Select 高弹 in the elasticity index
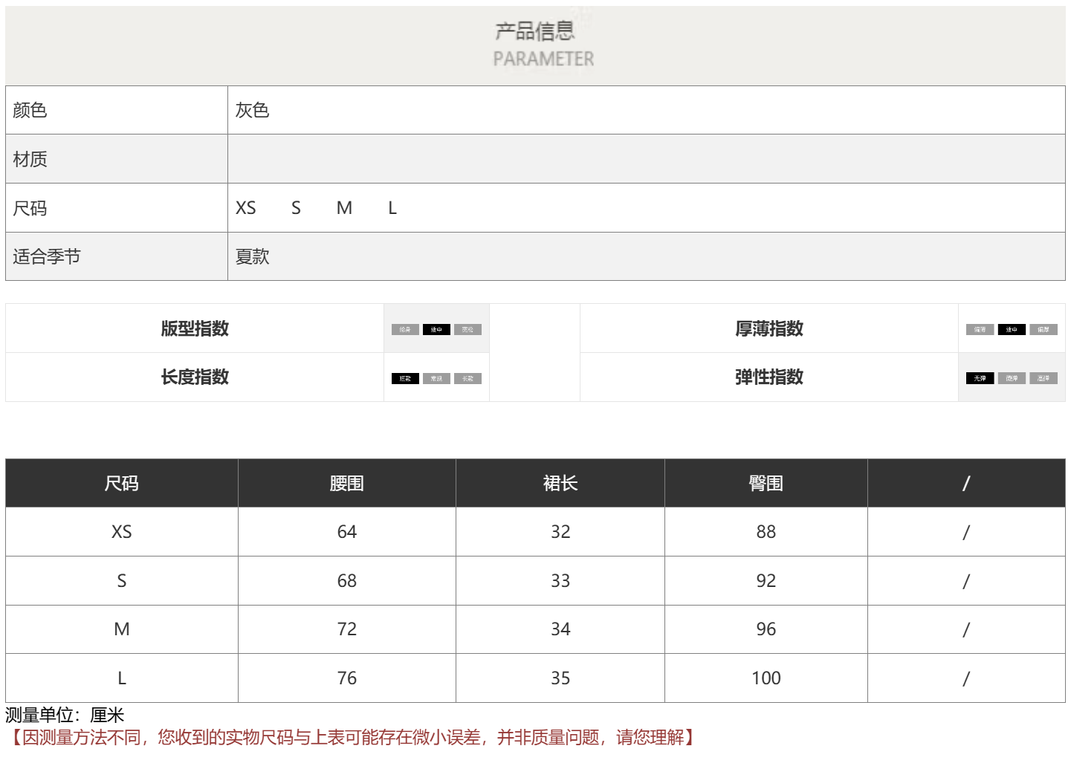This screenshot has height=769, width=1071. point(1044,378)
